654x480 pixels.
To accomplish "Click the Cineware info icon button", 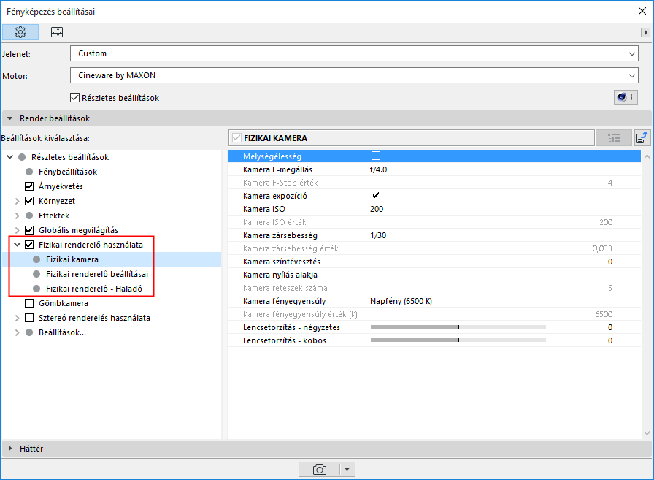I will 626,97.
